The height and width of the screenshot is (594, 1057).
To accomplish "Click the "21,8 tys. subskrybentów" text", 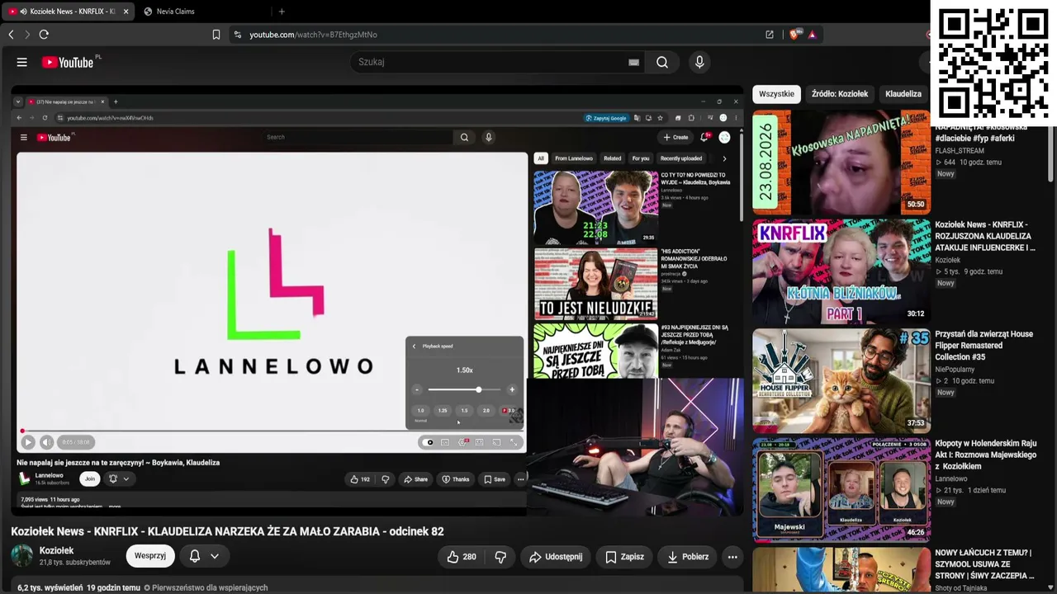I will coord(75,563).
